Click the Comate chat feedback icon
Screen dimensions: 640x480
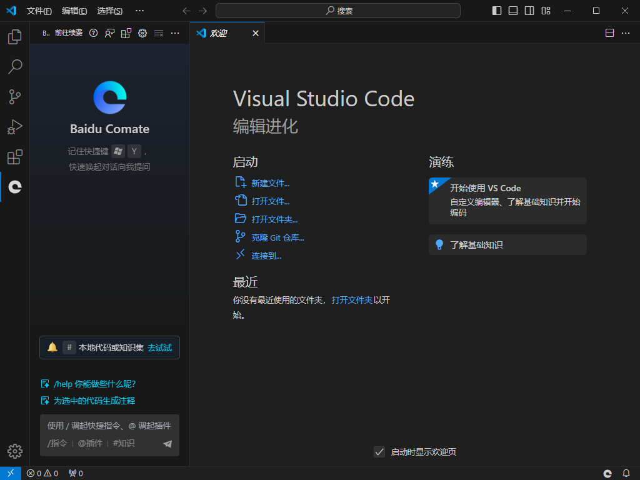click(109, 33)
